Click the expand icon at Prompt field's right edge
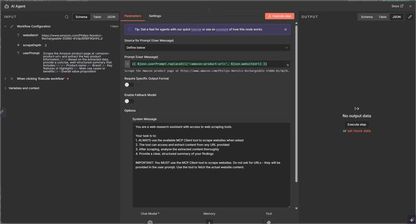This screenshot has width=416, height=224. coord(287,65)
